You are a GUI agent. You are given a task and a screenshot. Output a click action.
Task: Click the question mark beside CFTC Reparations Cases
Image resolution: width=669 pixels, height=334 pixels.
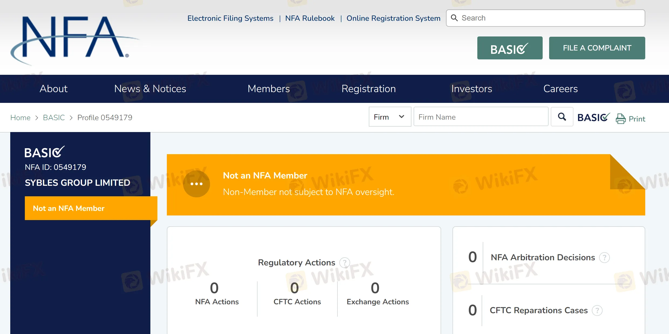pyautogui.click(x=597, y=311)
